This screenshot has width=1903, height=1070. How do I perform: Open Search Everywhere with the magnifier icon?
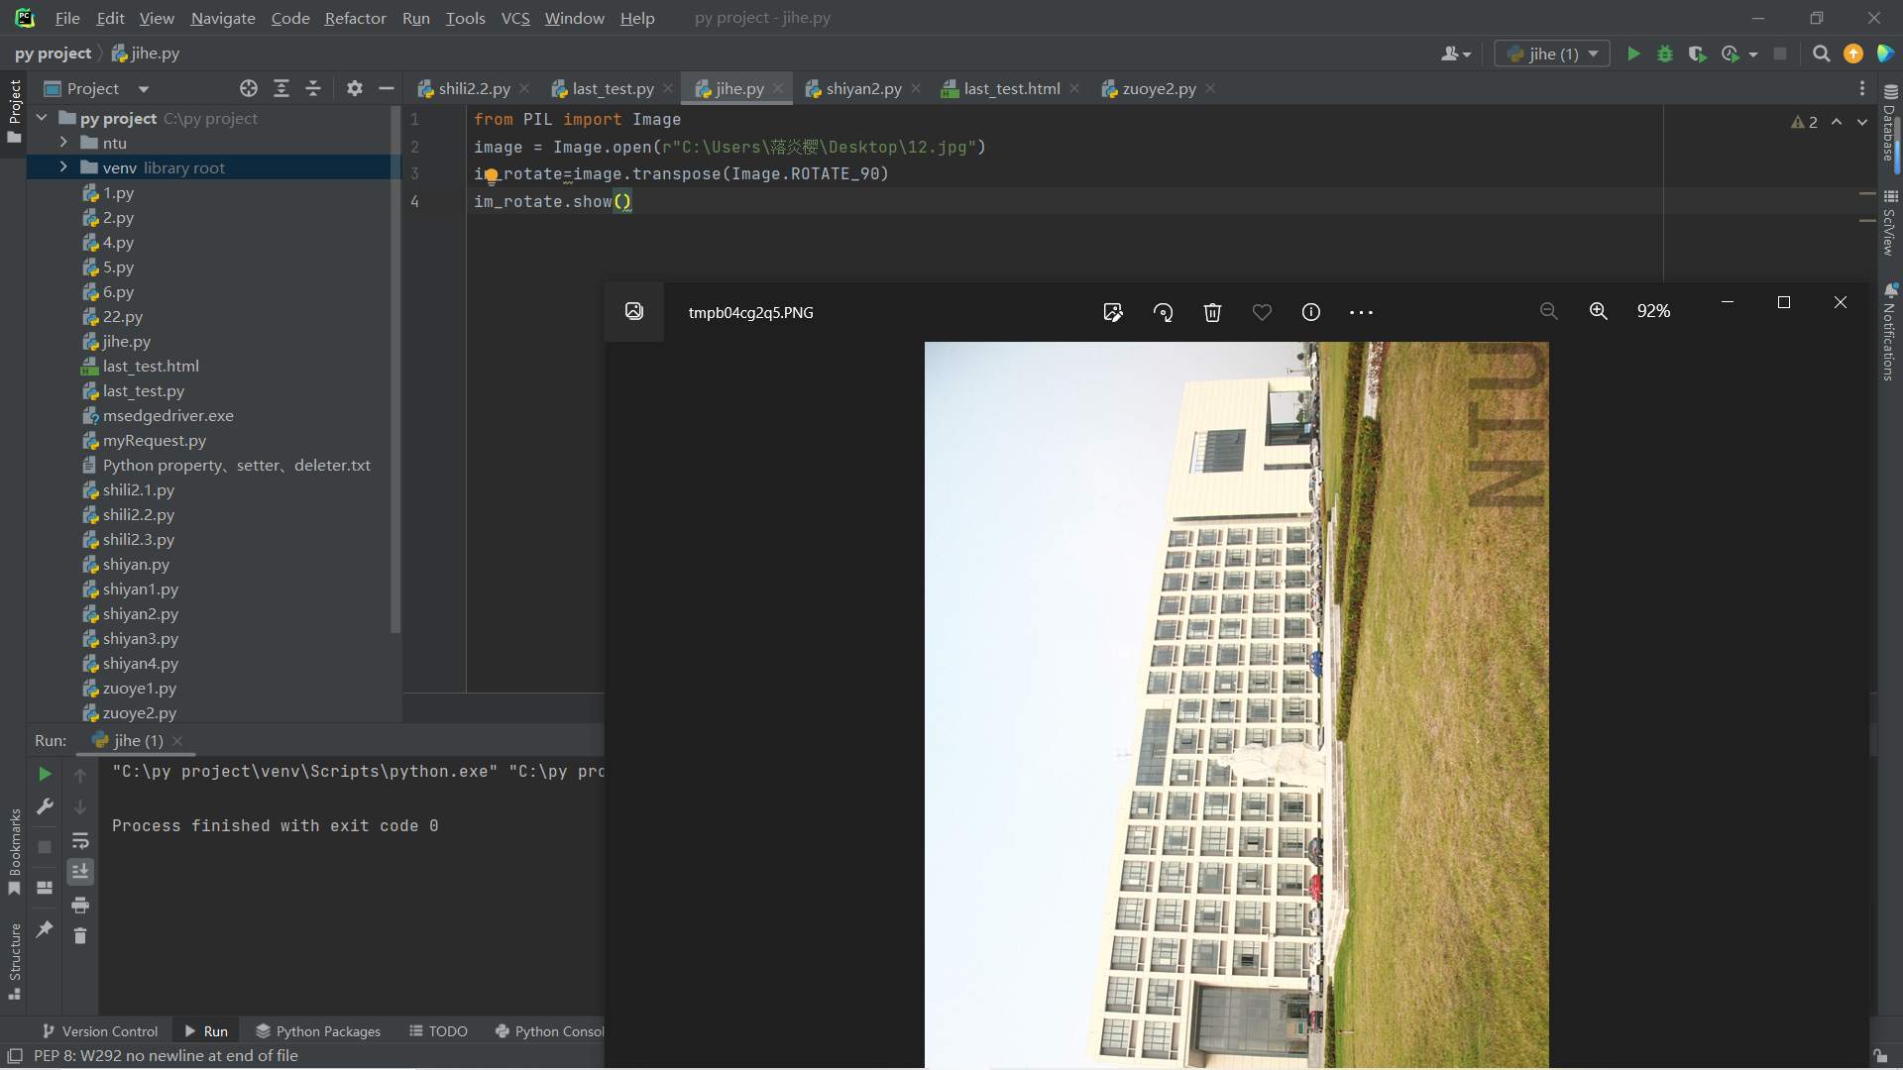coord(1821,53)
